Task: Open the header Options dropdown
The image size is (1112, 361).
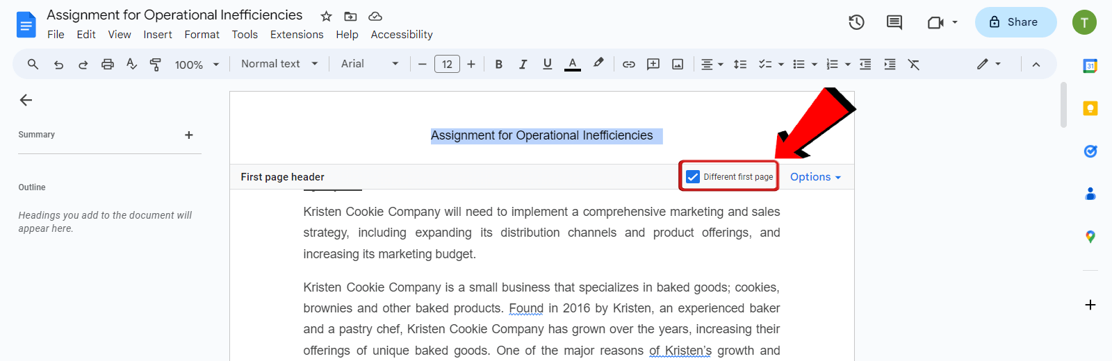Action: pyautogui.click(x=815, y=177)
